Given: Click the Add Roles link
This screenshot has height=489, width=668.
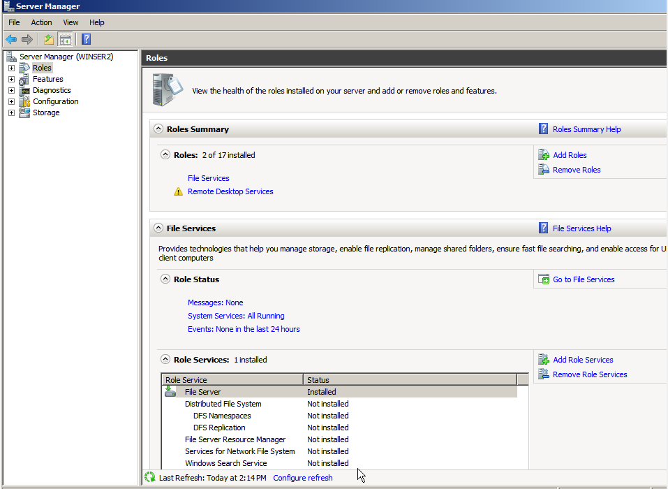Looking at the screenshot, I should (x=570, y=155).
